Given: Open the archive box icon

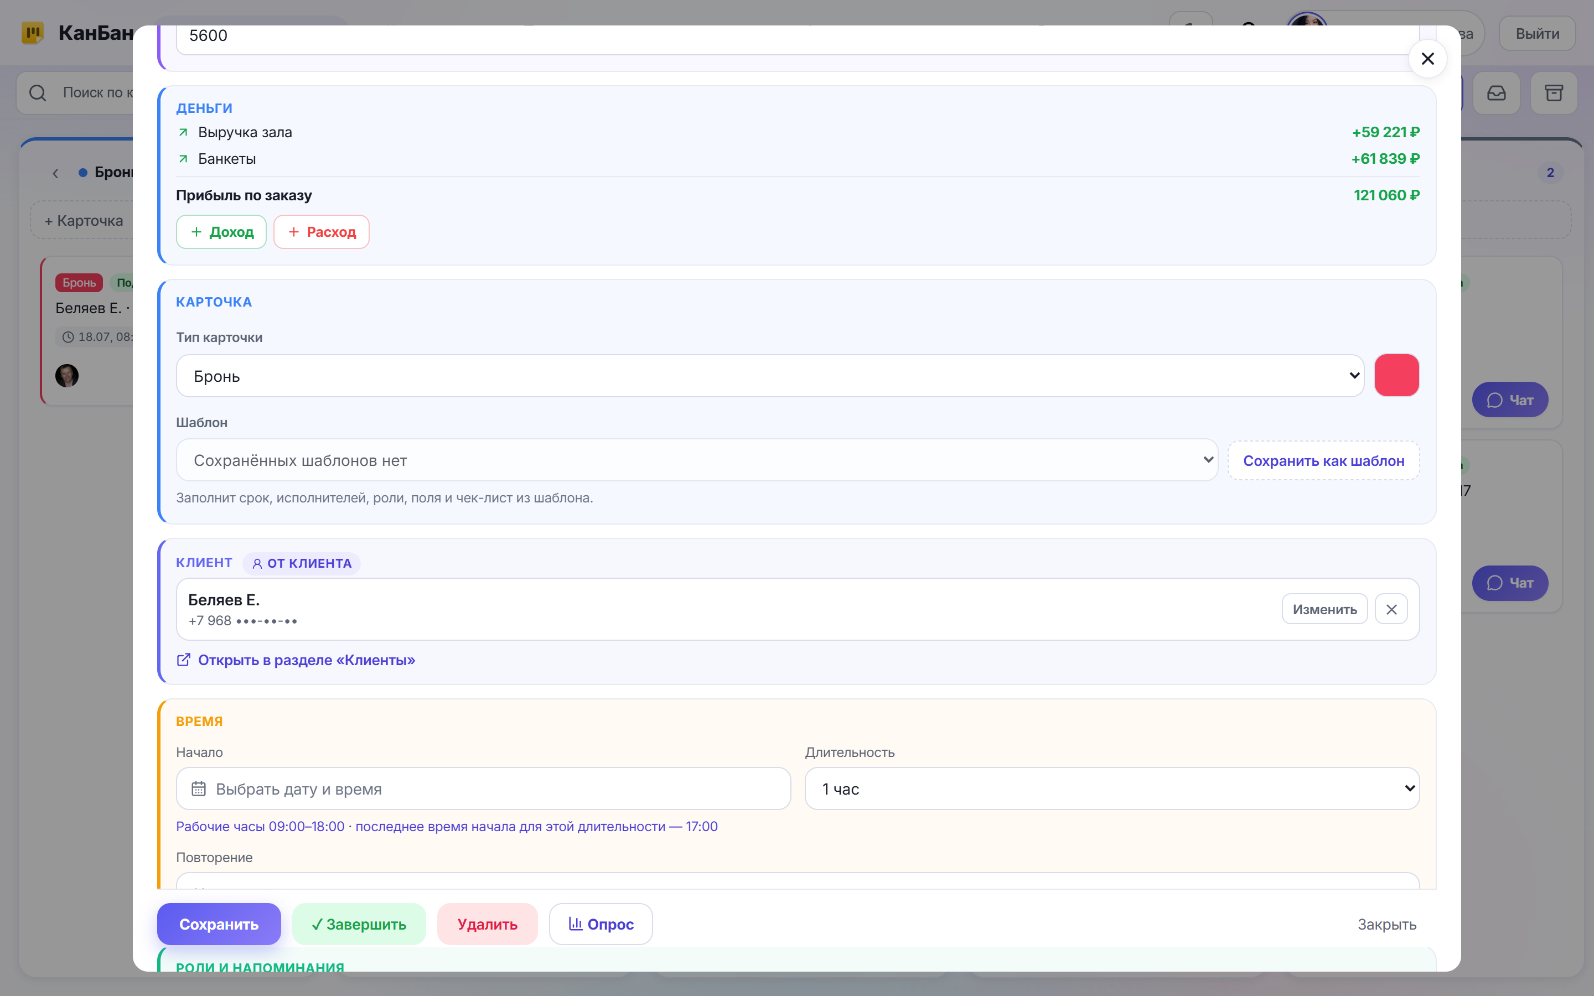Looking at the screenshot, I should [1554, 93].
